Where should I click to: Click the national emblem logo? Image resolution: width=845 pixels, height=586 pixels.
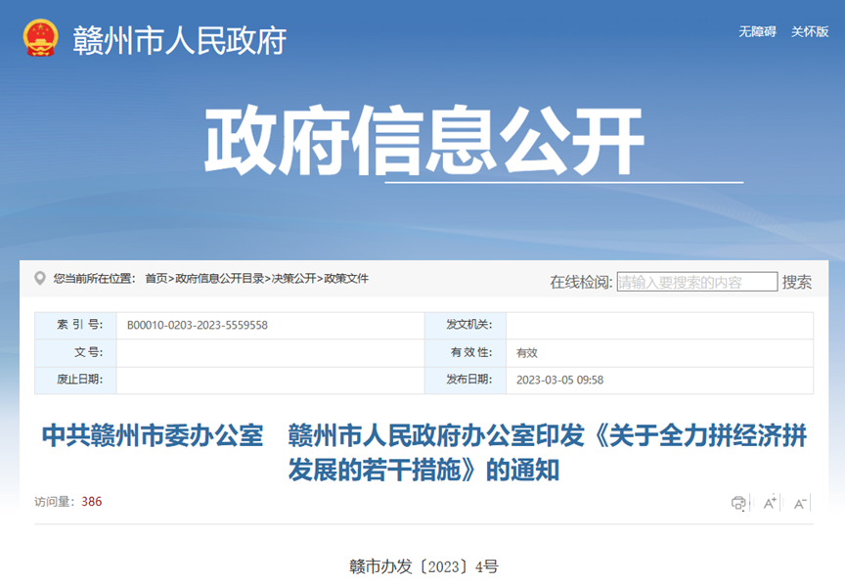41,38
